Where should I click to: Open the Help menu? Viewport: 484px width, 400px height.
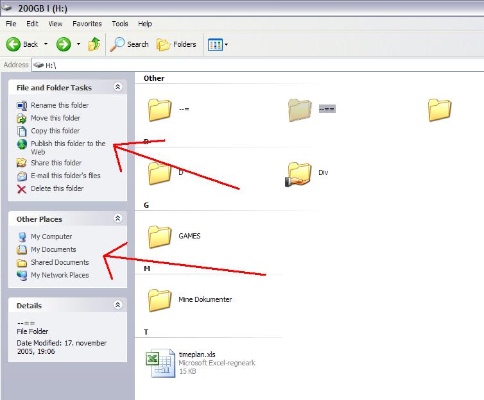point(145,24)
